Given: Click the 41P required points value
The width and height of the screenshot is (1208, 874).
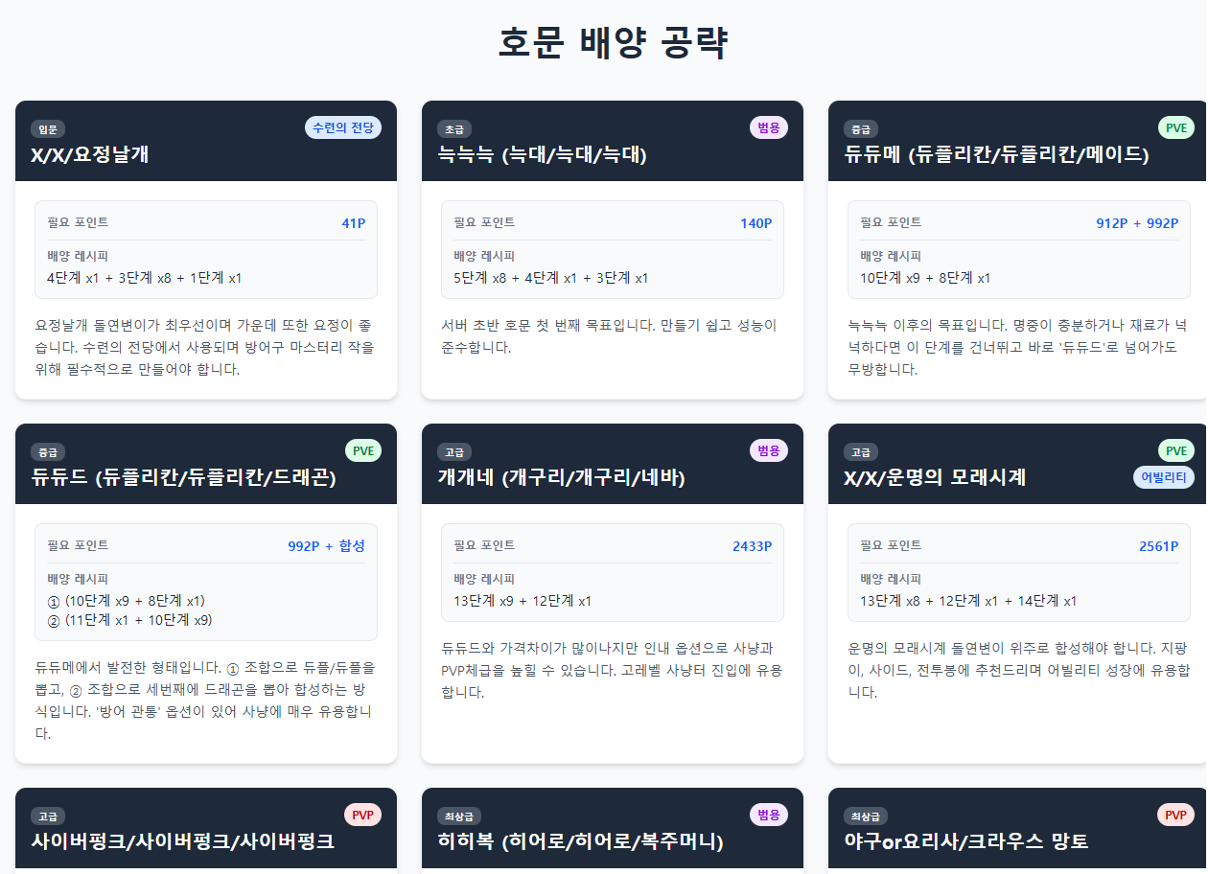Looking at the screenshot, I should pos(353,223).
